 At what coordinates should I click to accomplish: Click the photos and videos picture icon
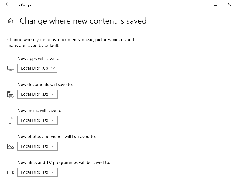coord(11,146)
